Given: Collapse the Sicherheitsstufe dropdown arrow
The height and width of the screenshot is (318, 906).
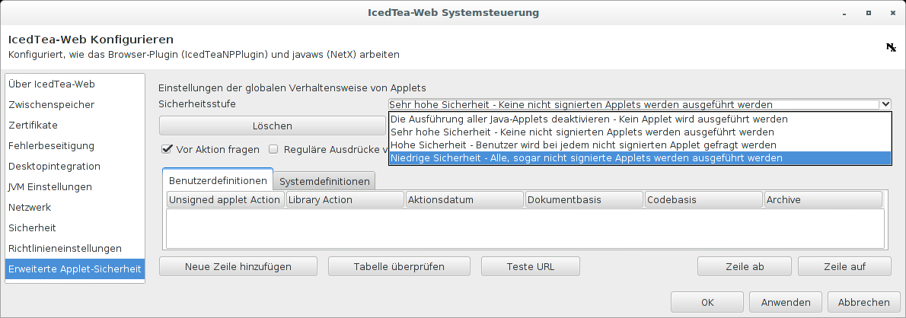Looking at the screenshot, I should pyautogui.click(x=885, y=104).
